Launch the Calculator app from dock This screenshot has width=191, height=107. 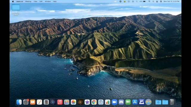[46, 102]
